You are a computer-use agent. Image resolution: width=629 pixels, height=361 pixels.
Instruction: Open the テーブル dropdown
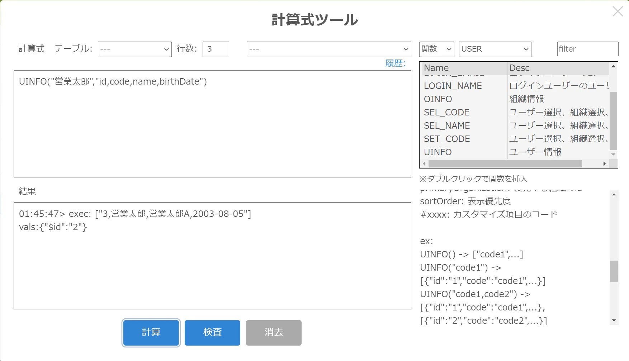(134, 49)
